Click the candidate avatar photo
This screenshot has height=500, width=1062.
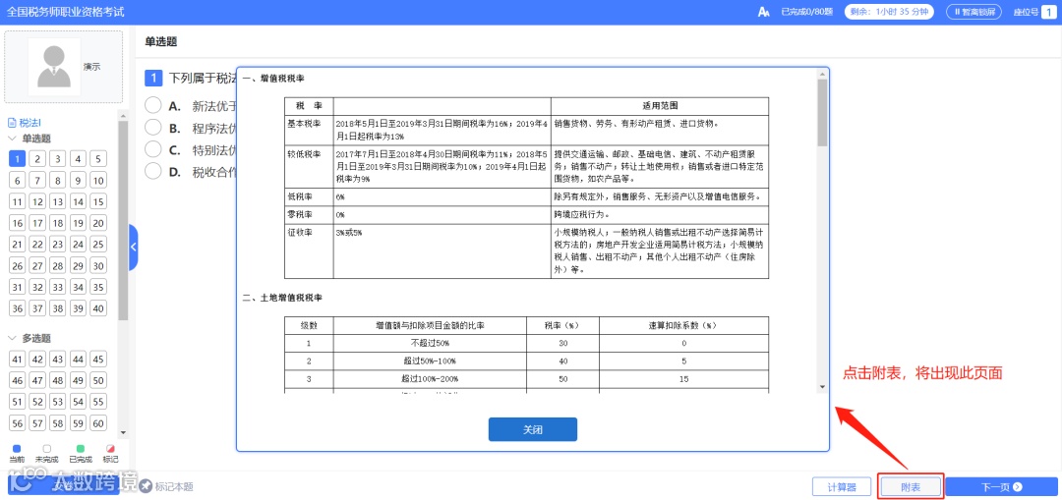[x=54, y=66]
